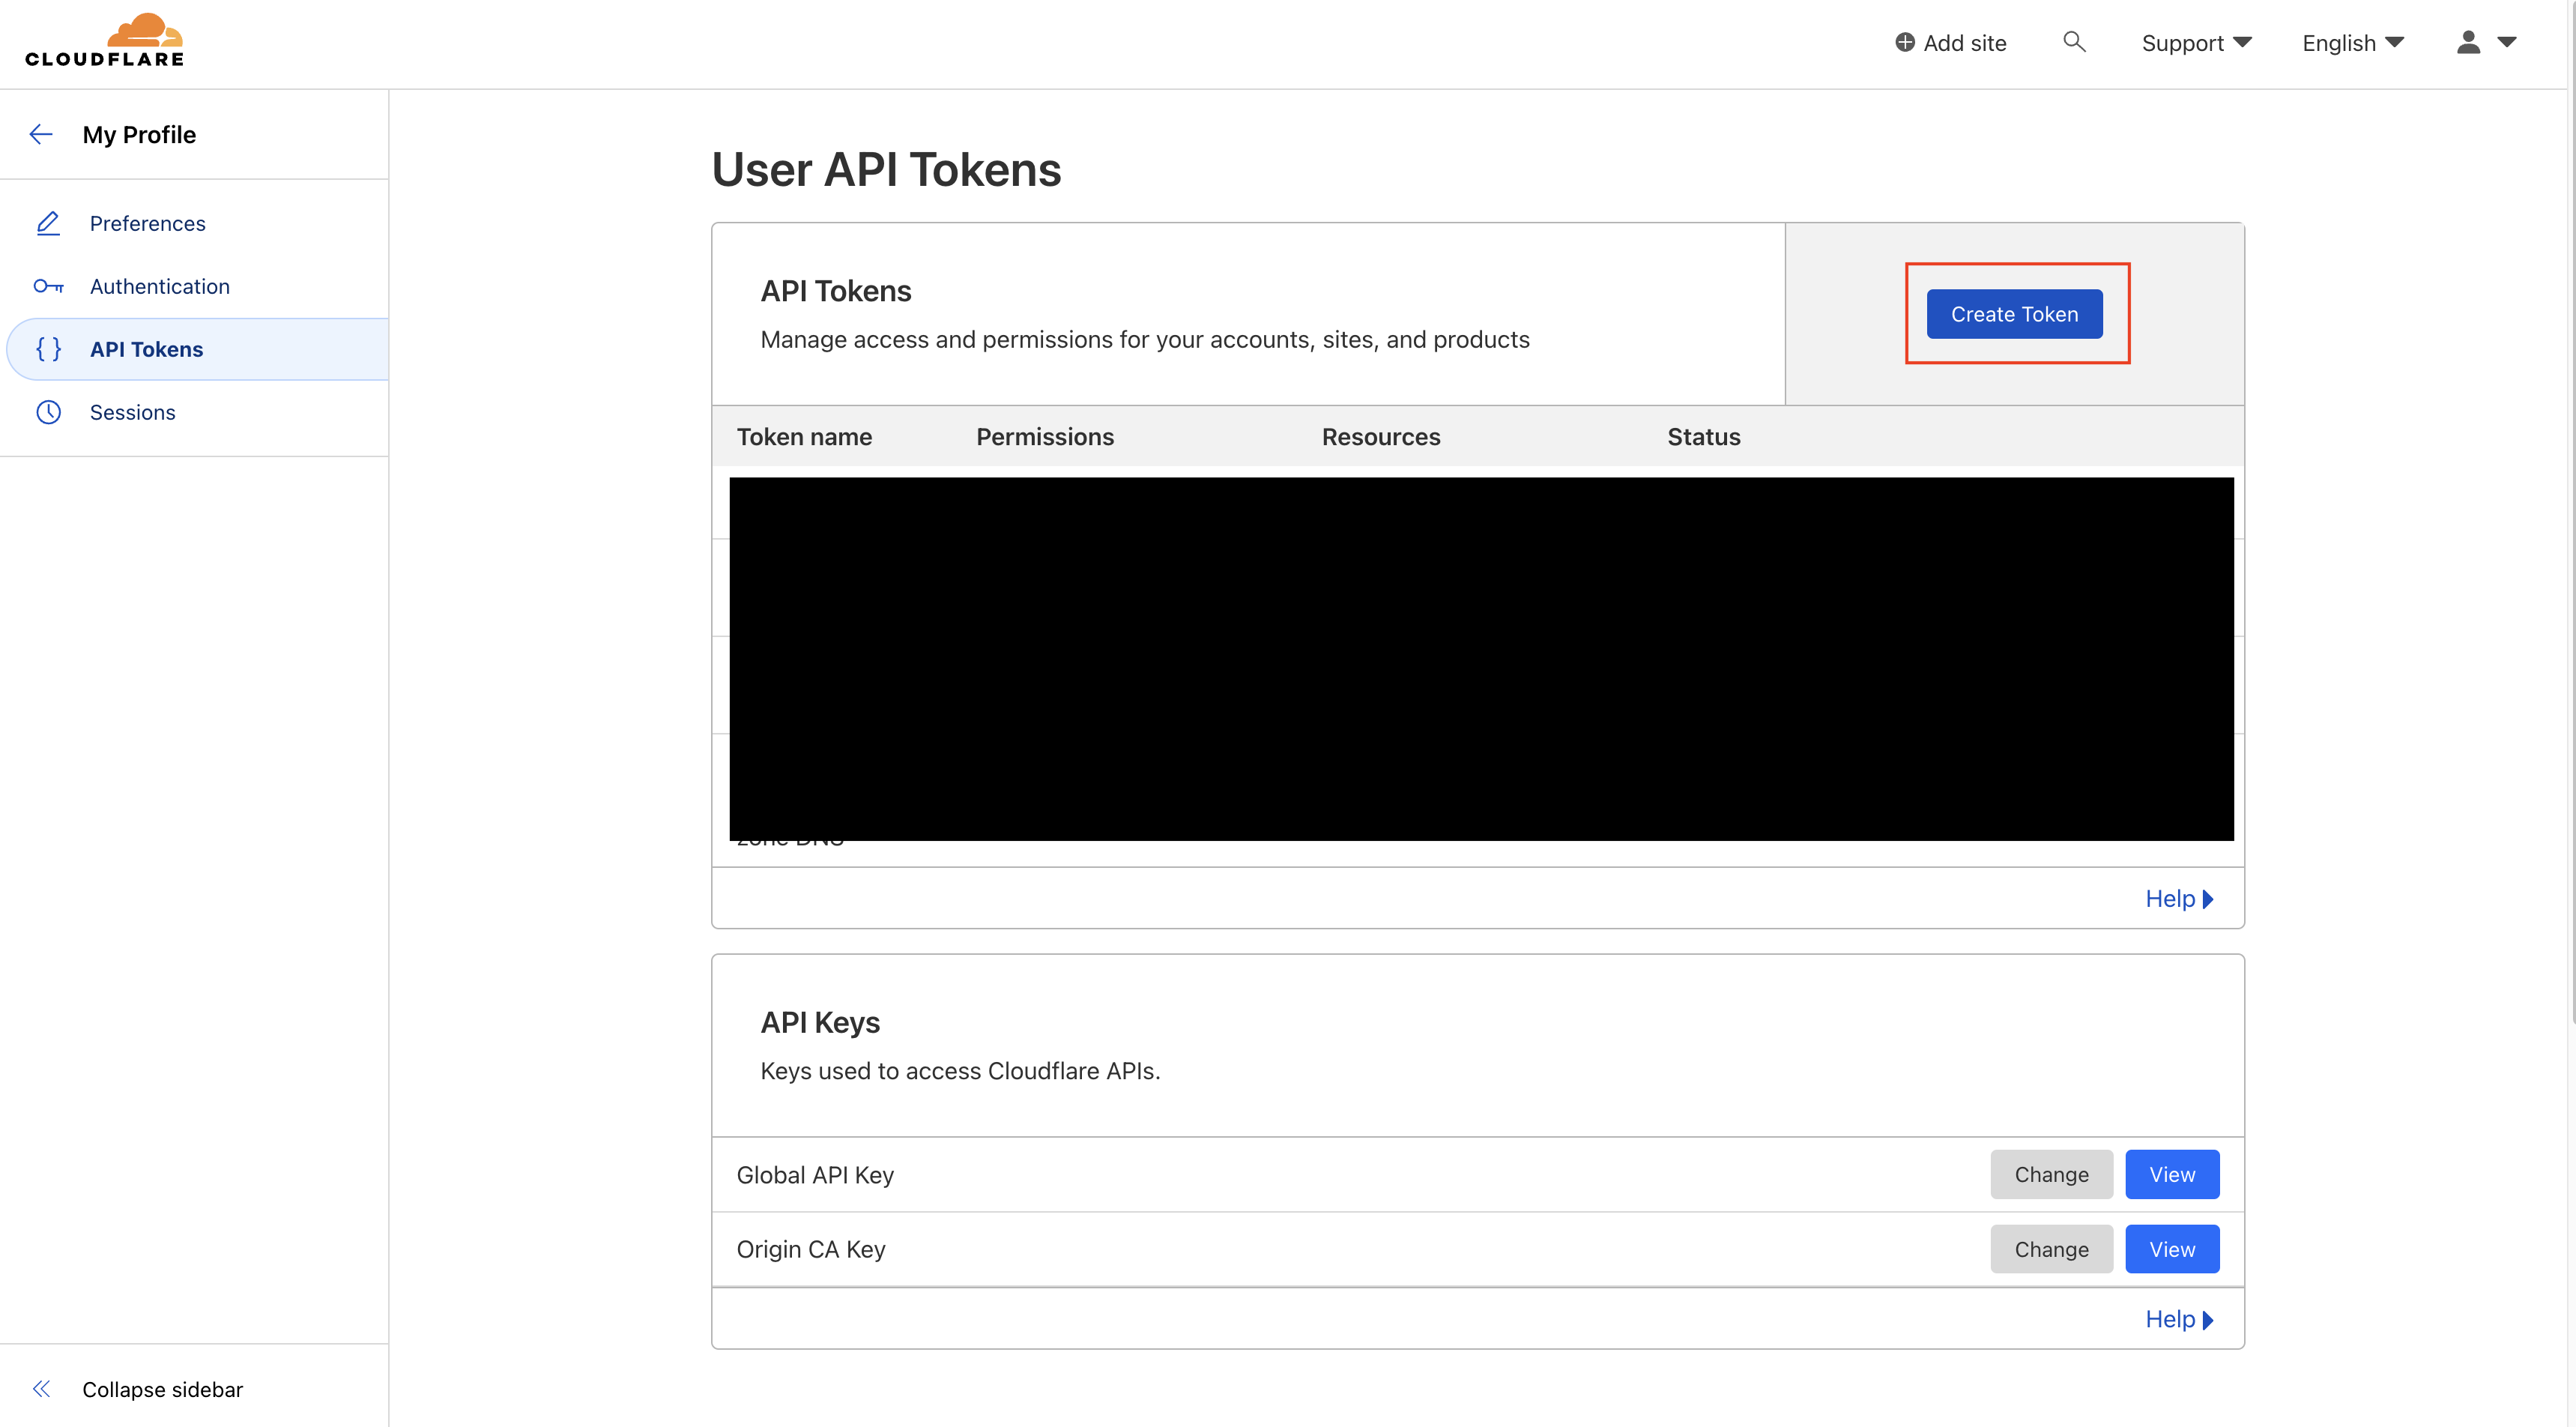
Task: Change the Global API Key
Action: coord(2051,1174)
